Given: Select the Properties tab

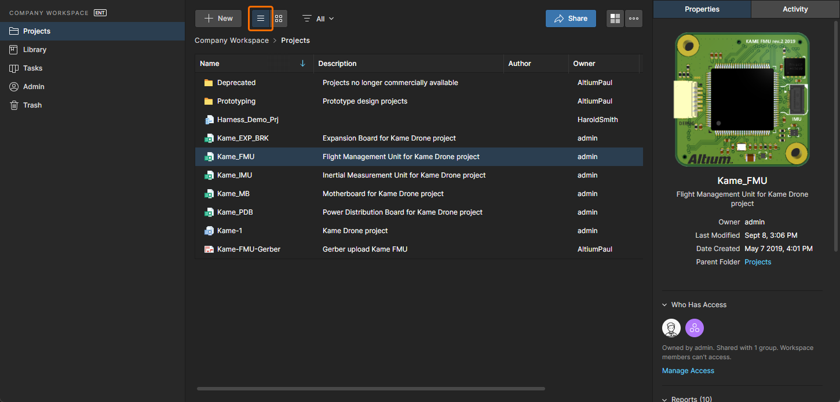Looking at the screenshot, I should tap(702, 9).
